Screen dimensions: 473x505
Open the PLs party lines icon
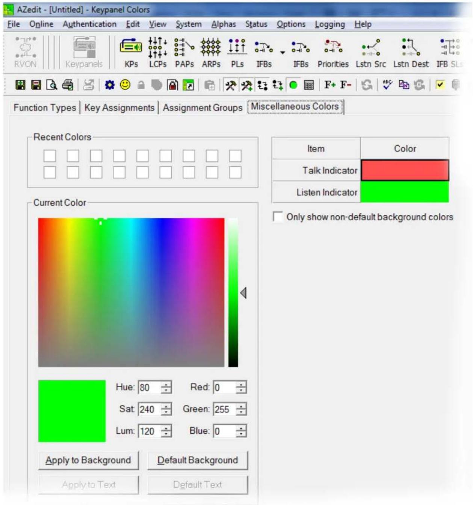click(x=237, y=53)
